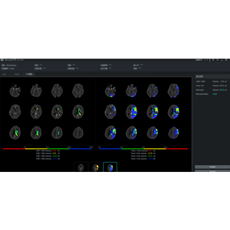Click the upper gray button in right panel
The image size is (230, 230).
(212, 167)
